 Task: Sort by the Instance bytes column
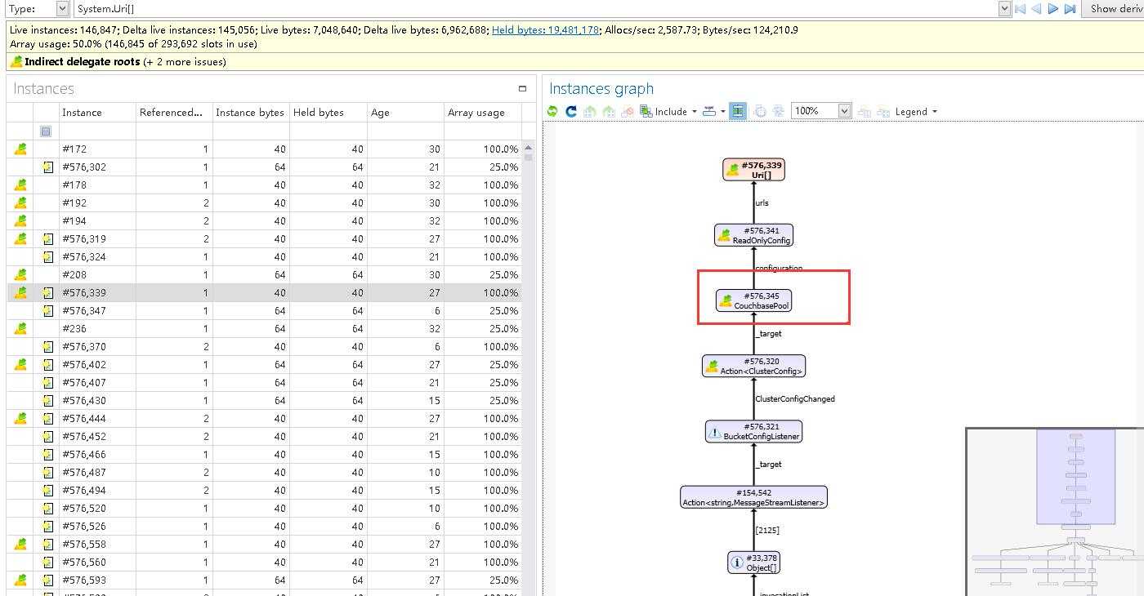click(250, 113)
